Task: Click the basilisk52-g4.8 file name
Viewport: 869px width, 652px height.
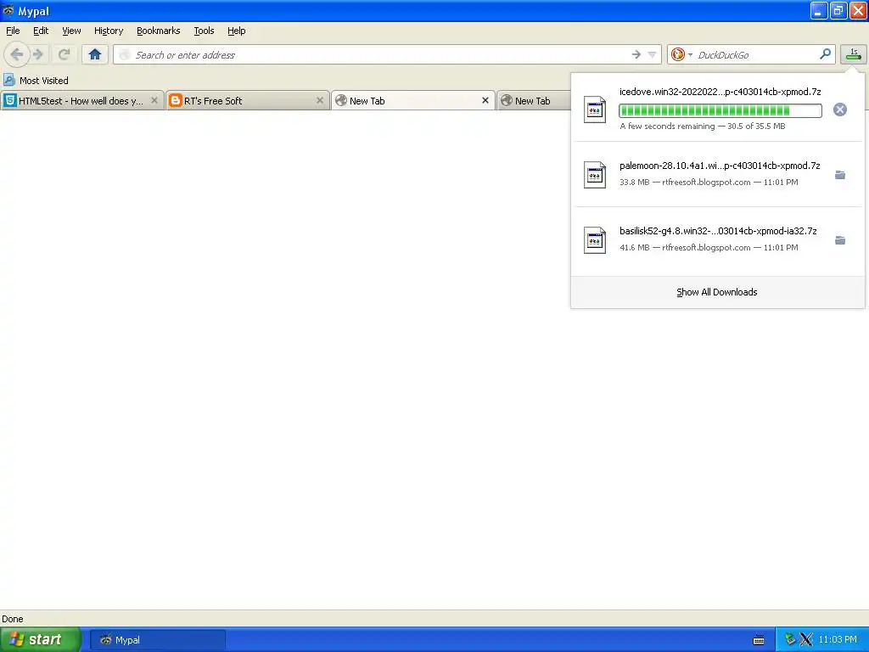Action: pos(718,231)
